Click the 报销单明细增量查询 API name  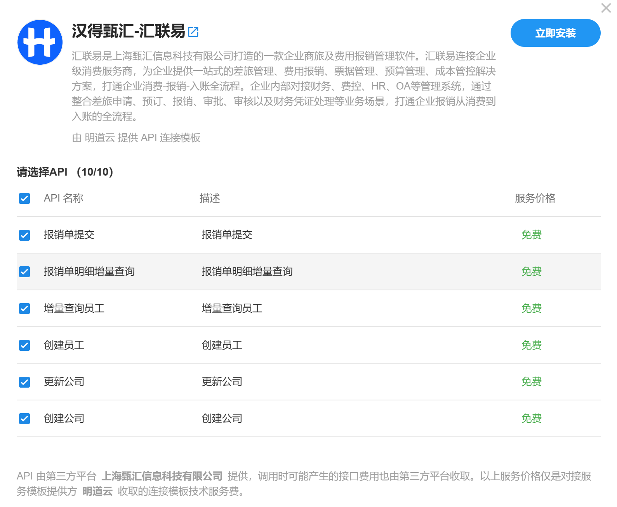pos(89,271)
